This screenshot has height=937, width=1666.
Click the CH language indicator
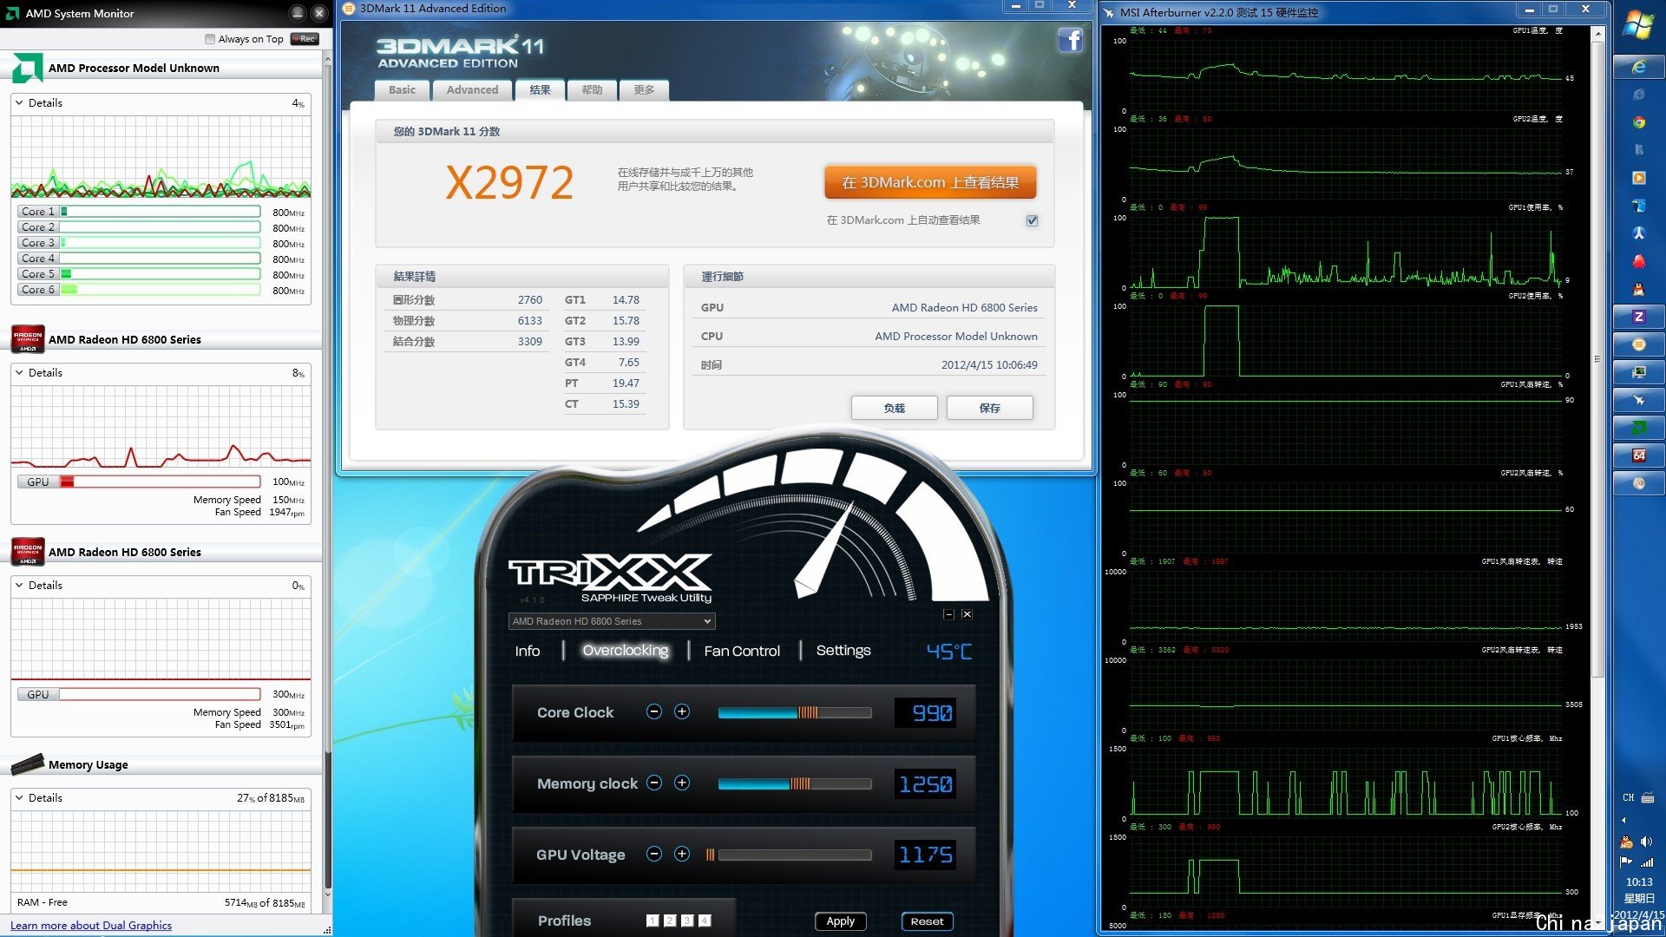tap(1628, 797)
